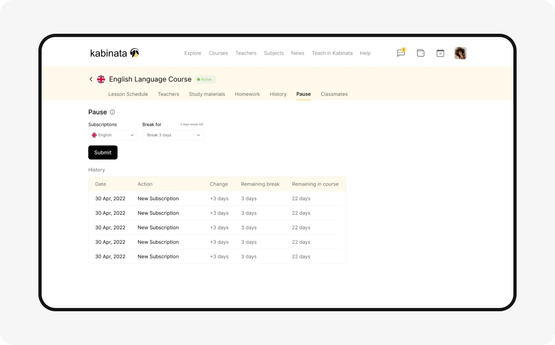555x345 pixels.
Task: Click the Date column header
Action: click(x=101, y=184)
